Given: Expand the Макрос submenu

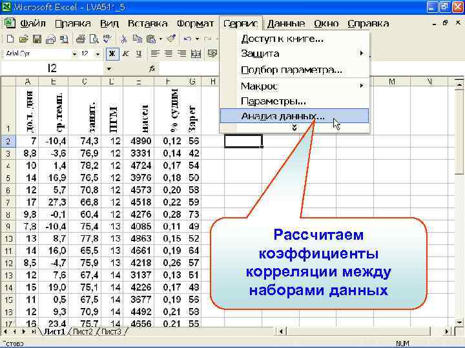Looking at the screenshot, I should point(361,86).
